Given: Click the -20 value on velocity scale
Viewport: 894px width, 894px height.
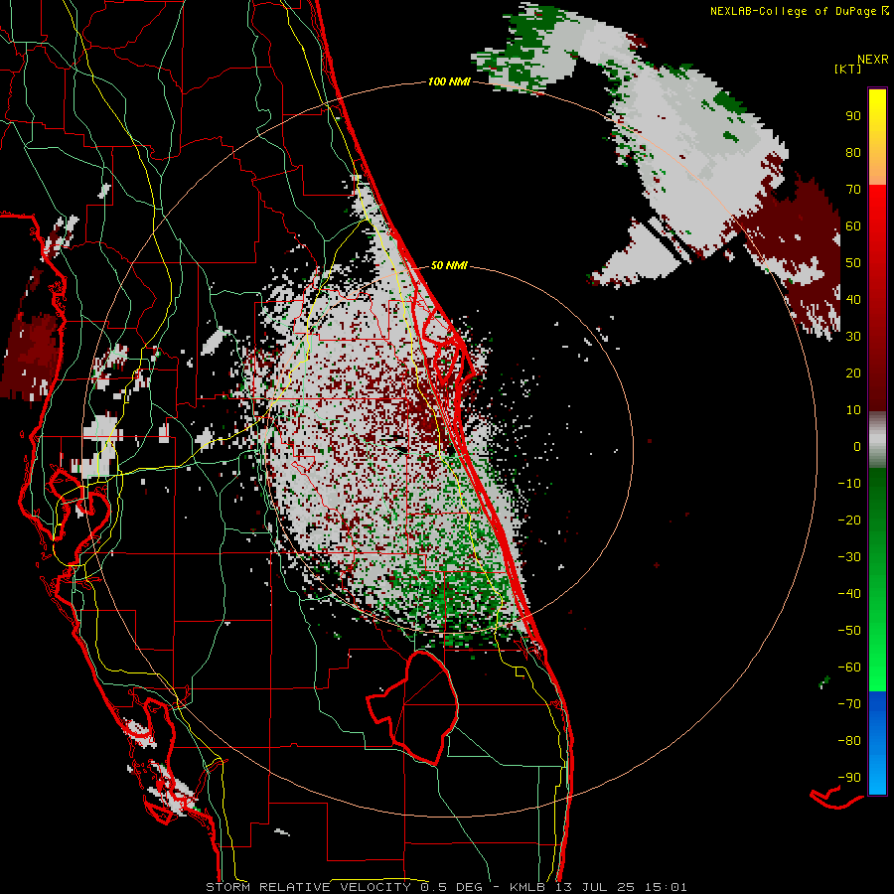Looking at the screenshot, I should click(x=849, y=520).
